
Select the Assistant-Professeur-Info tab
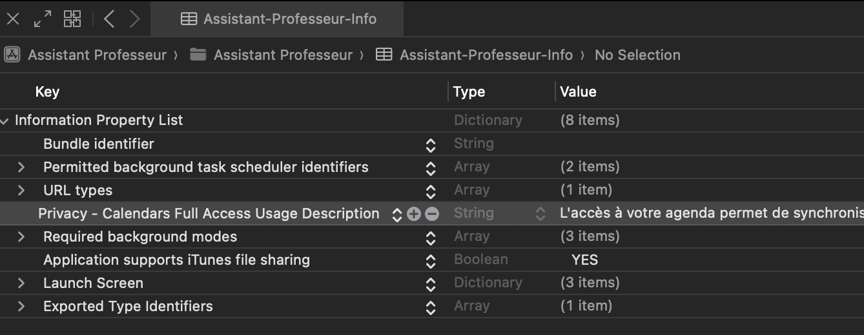(x=278, y=19)
